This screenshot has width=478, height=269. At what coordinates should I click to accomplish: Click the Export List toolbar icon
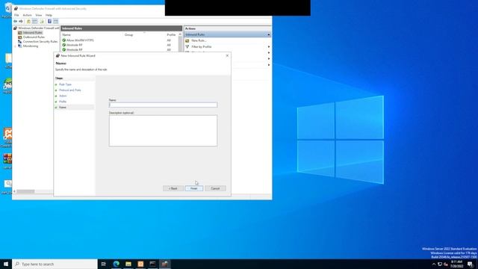42,22
